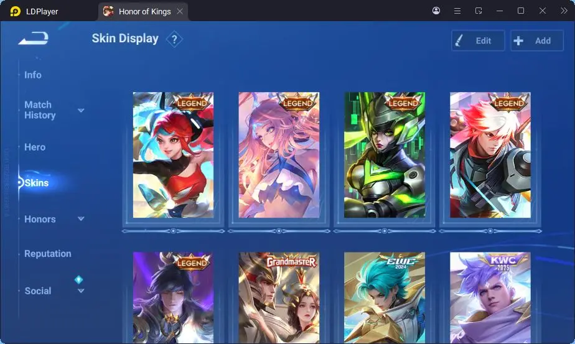This screenshot has height=344, width=575.
Task: Select the pink-haired Legend skin card
Action: [279, 155]
